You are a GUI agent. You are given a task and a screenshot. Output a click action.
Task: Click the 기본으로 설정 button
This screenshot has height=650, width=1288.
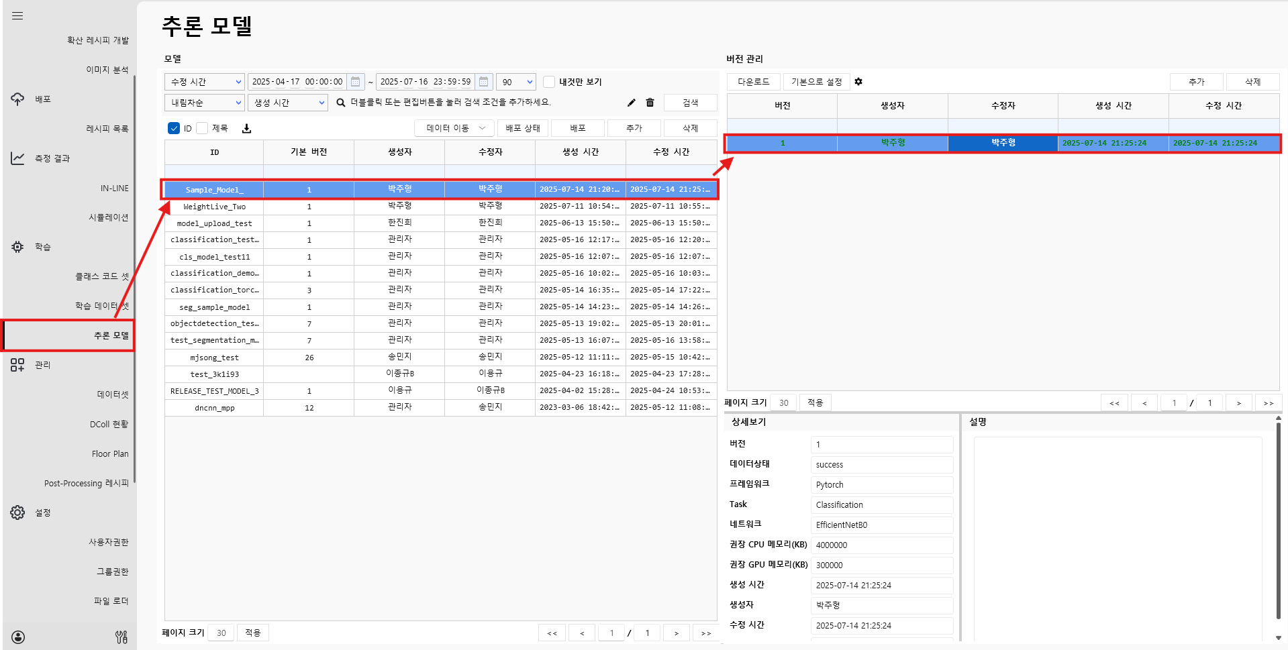[816, 82]
